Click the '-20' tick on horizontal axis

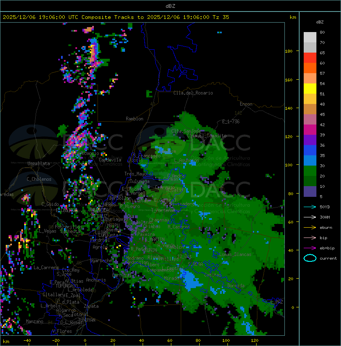tap(56, 341)
